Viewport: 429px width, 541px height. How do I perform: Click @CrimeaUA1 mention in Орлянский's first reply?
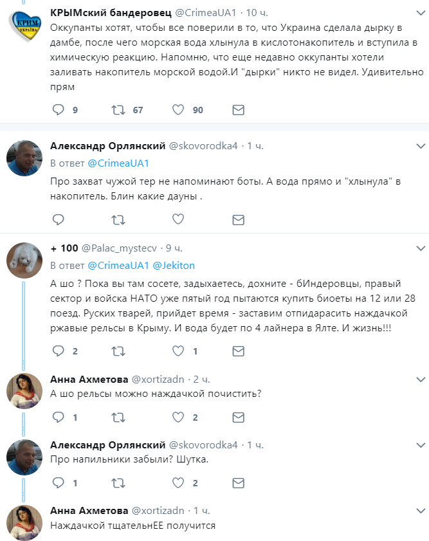point(118,163)
